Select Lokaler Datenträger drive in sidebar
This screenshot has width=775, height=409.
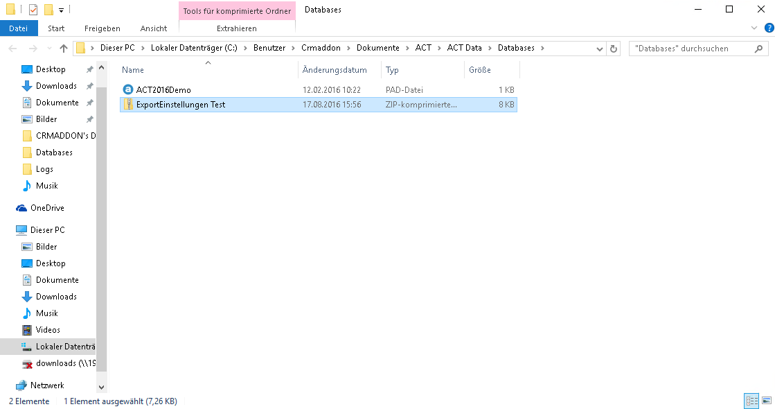pyautogui.click(x=58, y=347)
